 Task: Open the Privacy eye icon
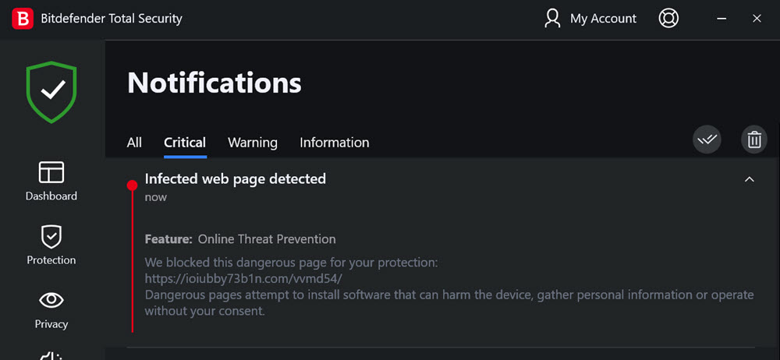pos(51,300)
